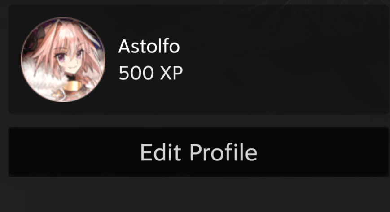Click the pink-haired character avatar image
Screen dimensions: 390x212
click(63, 60)
